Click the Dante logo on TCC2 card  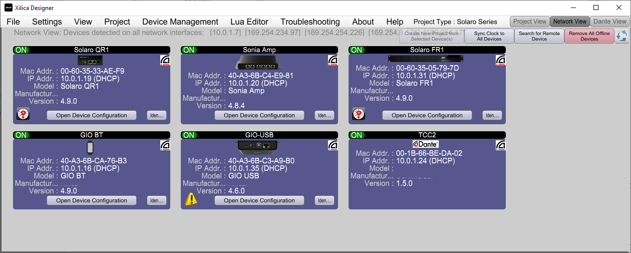pyautogui.click(x=427, y=144)
